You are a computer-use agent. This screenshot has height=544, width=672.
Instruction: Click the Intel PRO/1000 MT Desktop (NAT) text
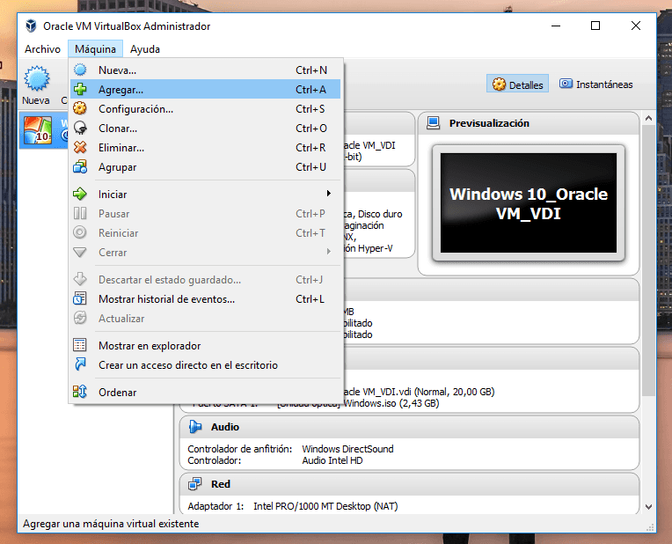[325, 506]
